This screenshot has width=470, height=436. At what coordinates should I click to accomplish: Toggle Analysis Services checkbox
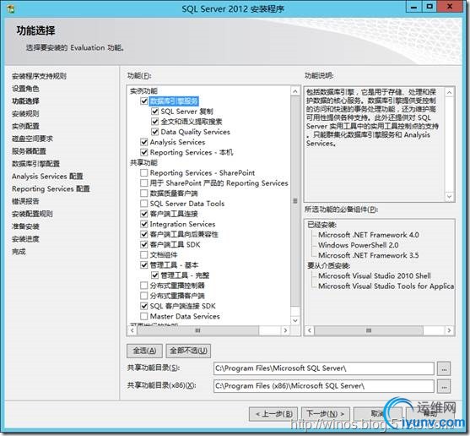(144, 142)
